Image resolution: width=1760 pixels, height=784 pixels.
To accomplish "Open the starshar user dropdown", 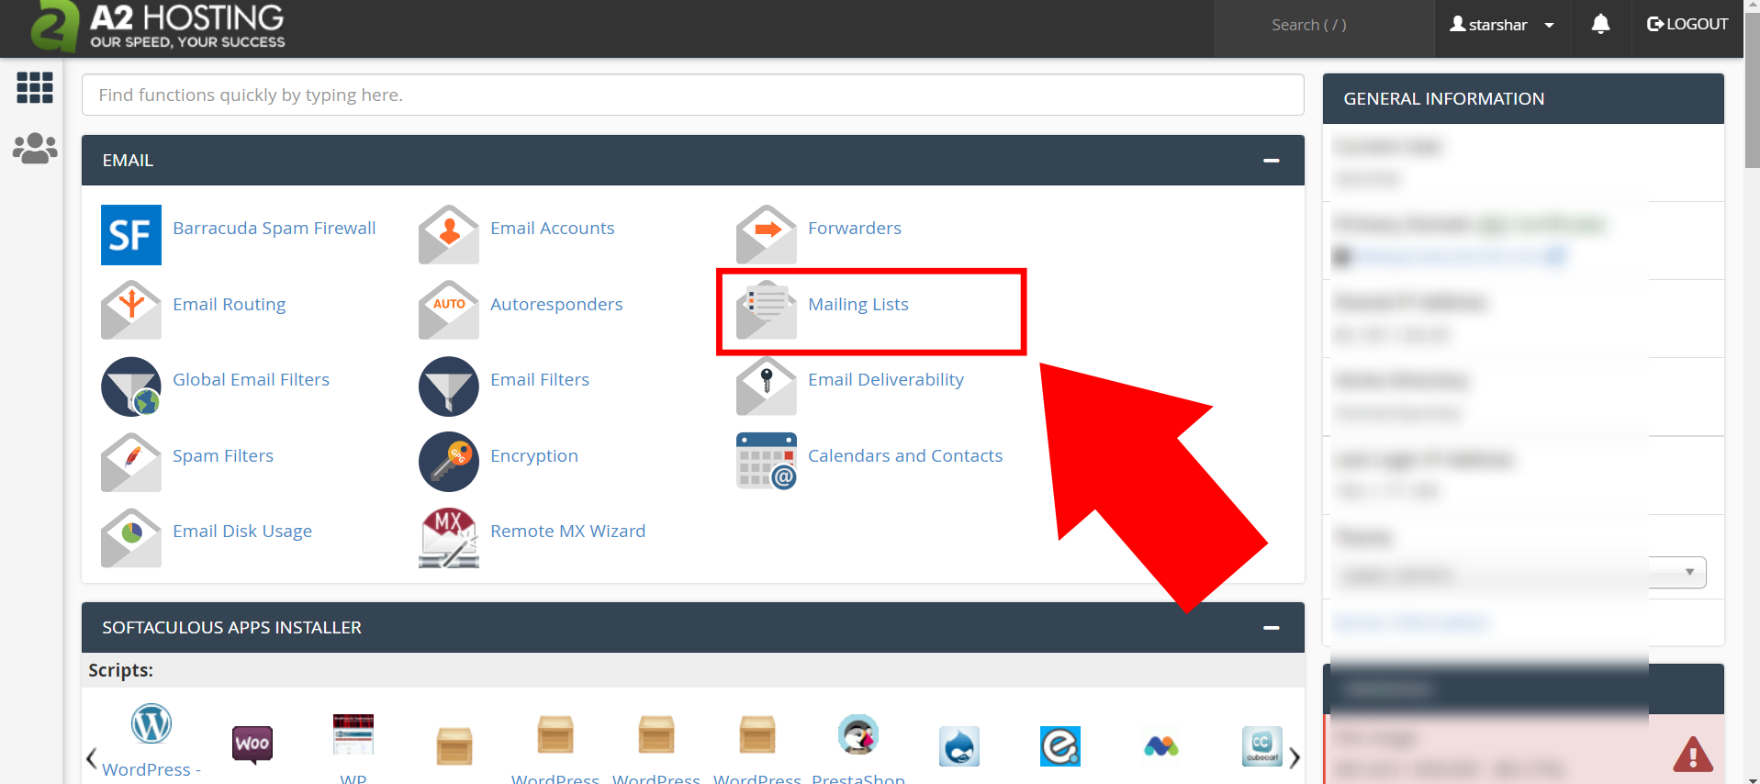I will 1502,25.
